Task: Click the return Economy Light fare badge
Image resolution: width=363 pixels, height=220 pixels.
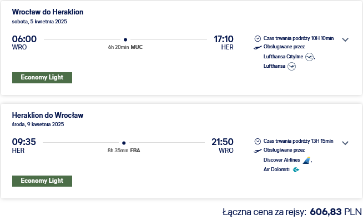Action: [x=42, y=181]
